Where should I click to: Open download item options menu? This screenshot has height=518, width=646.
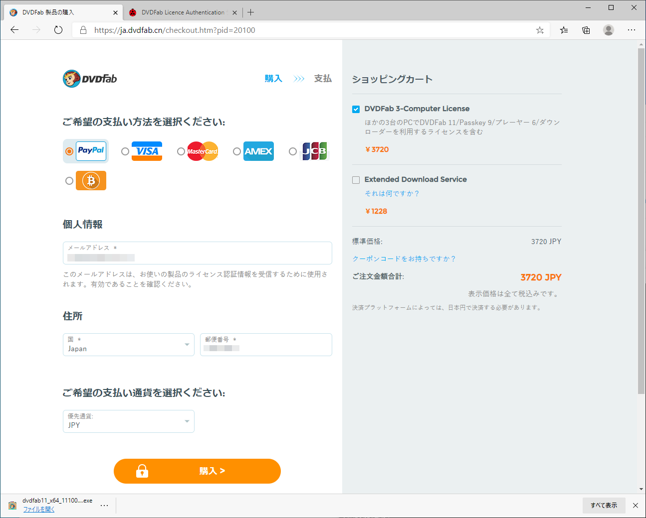(104, 505)
